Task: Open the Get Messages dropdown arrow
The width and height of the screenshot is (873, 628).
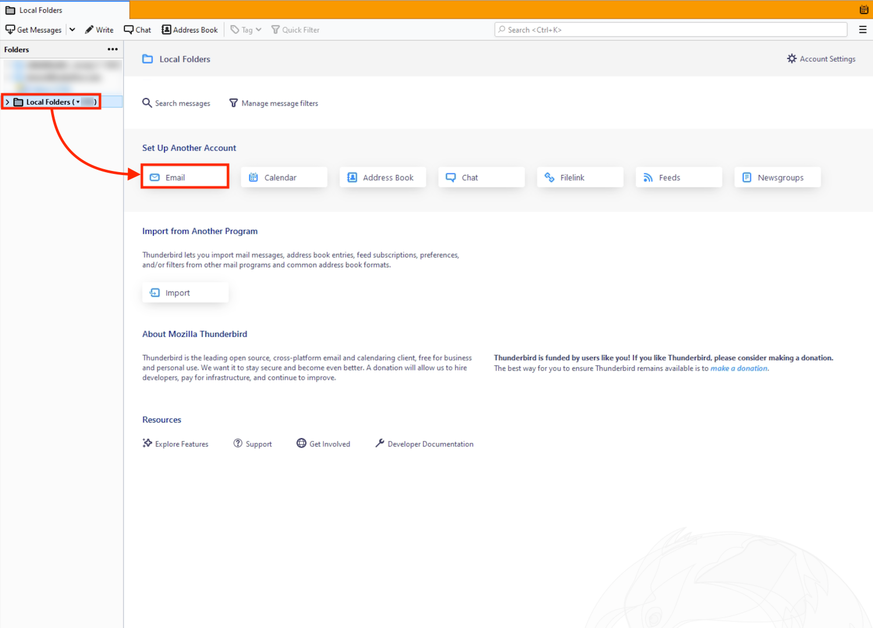Action: coord(72,30)
